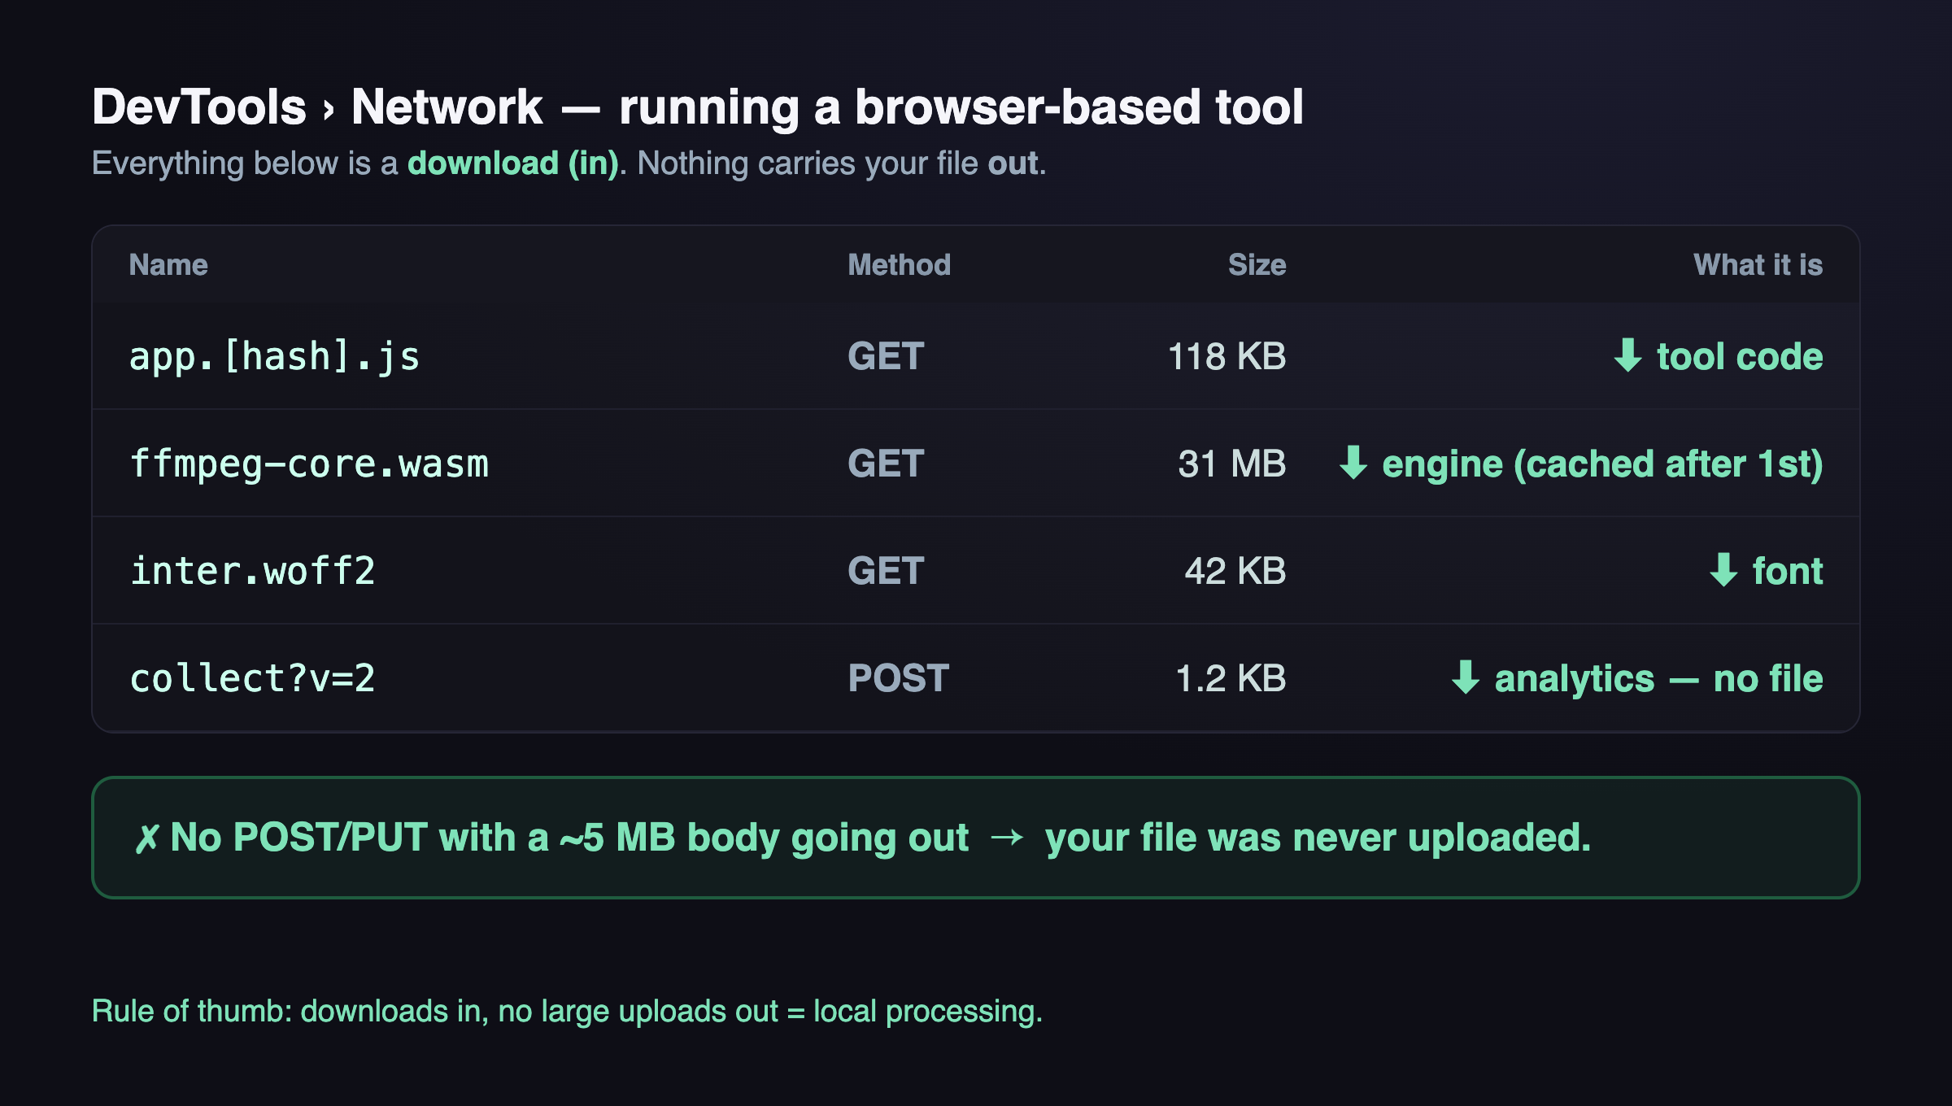Viewport: 1952px width, 1106px height.
Task: Click the ✗ mark in the green banner
Action: tap(146, 838)
